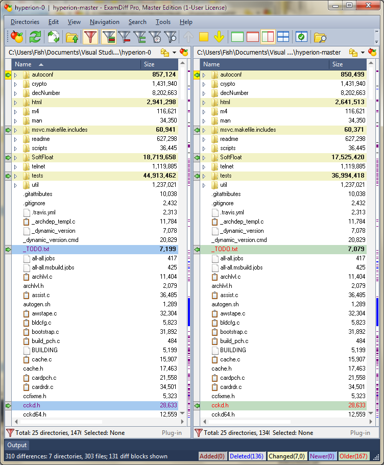Sort left pane by Size column header

tap(159, 64)
